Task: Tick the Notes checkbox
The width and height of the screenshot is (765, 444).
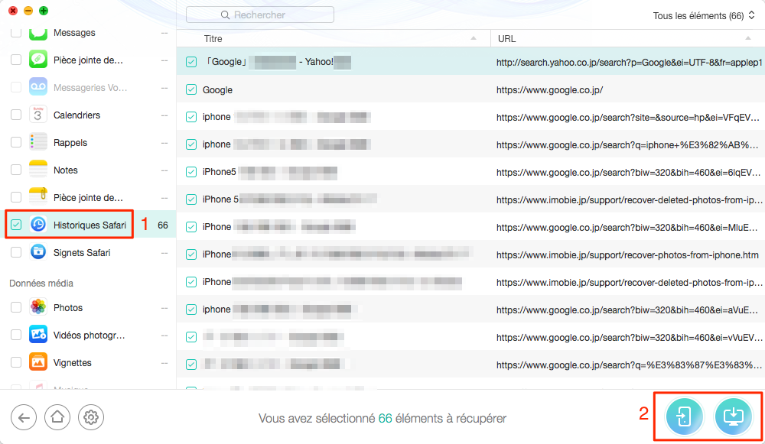Action: (x=16, y=170)
